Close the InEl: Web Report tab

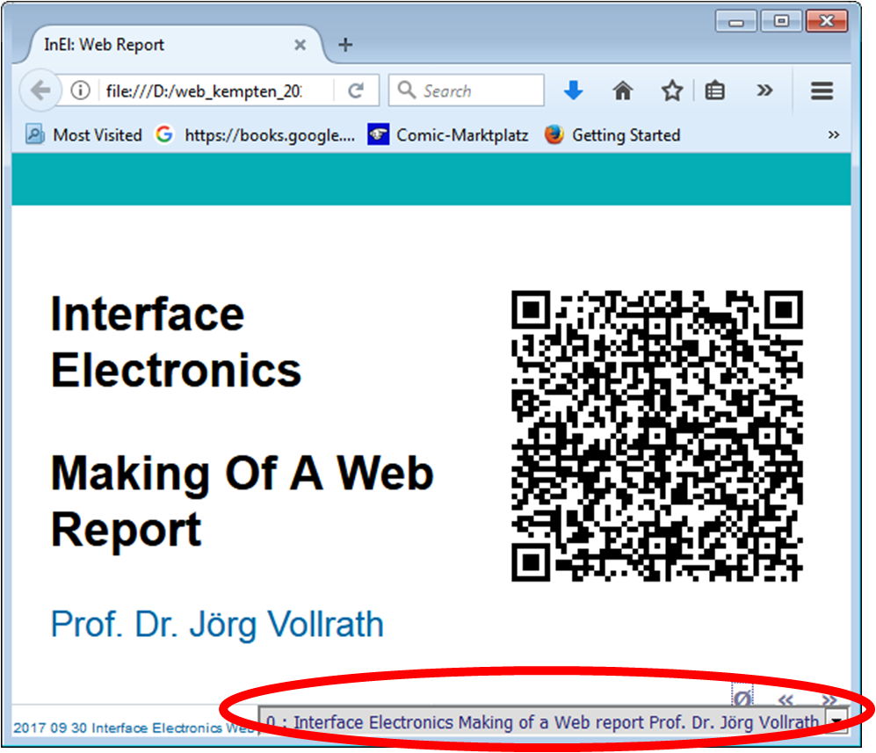(x=300, y=45)
